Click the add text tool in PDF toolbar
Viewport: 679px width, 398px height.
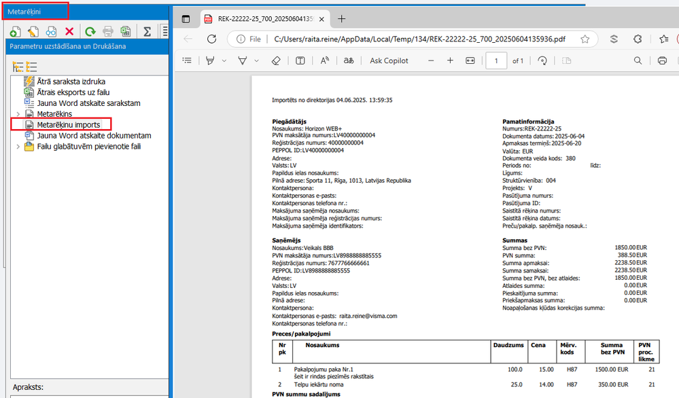[x=300, y=60]
